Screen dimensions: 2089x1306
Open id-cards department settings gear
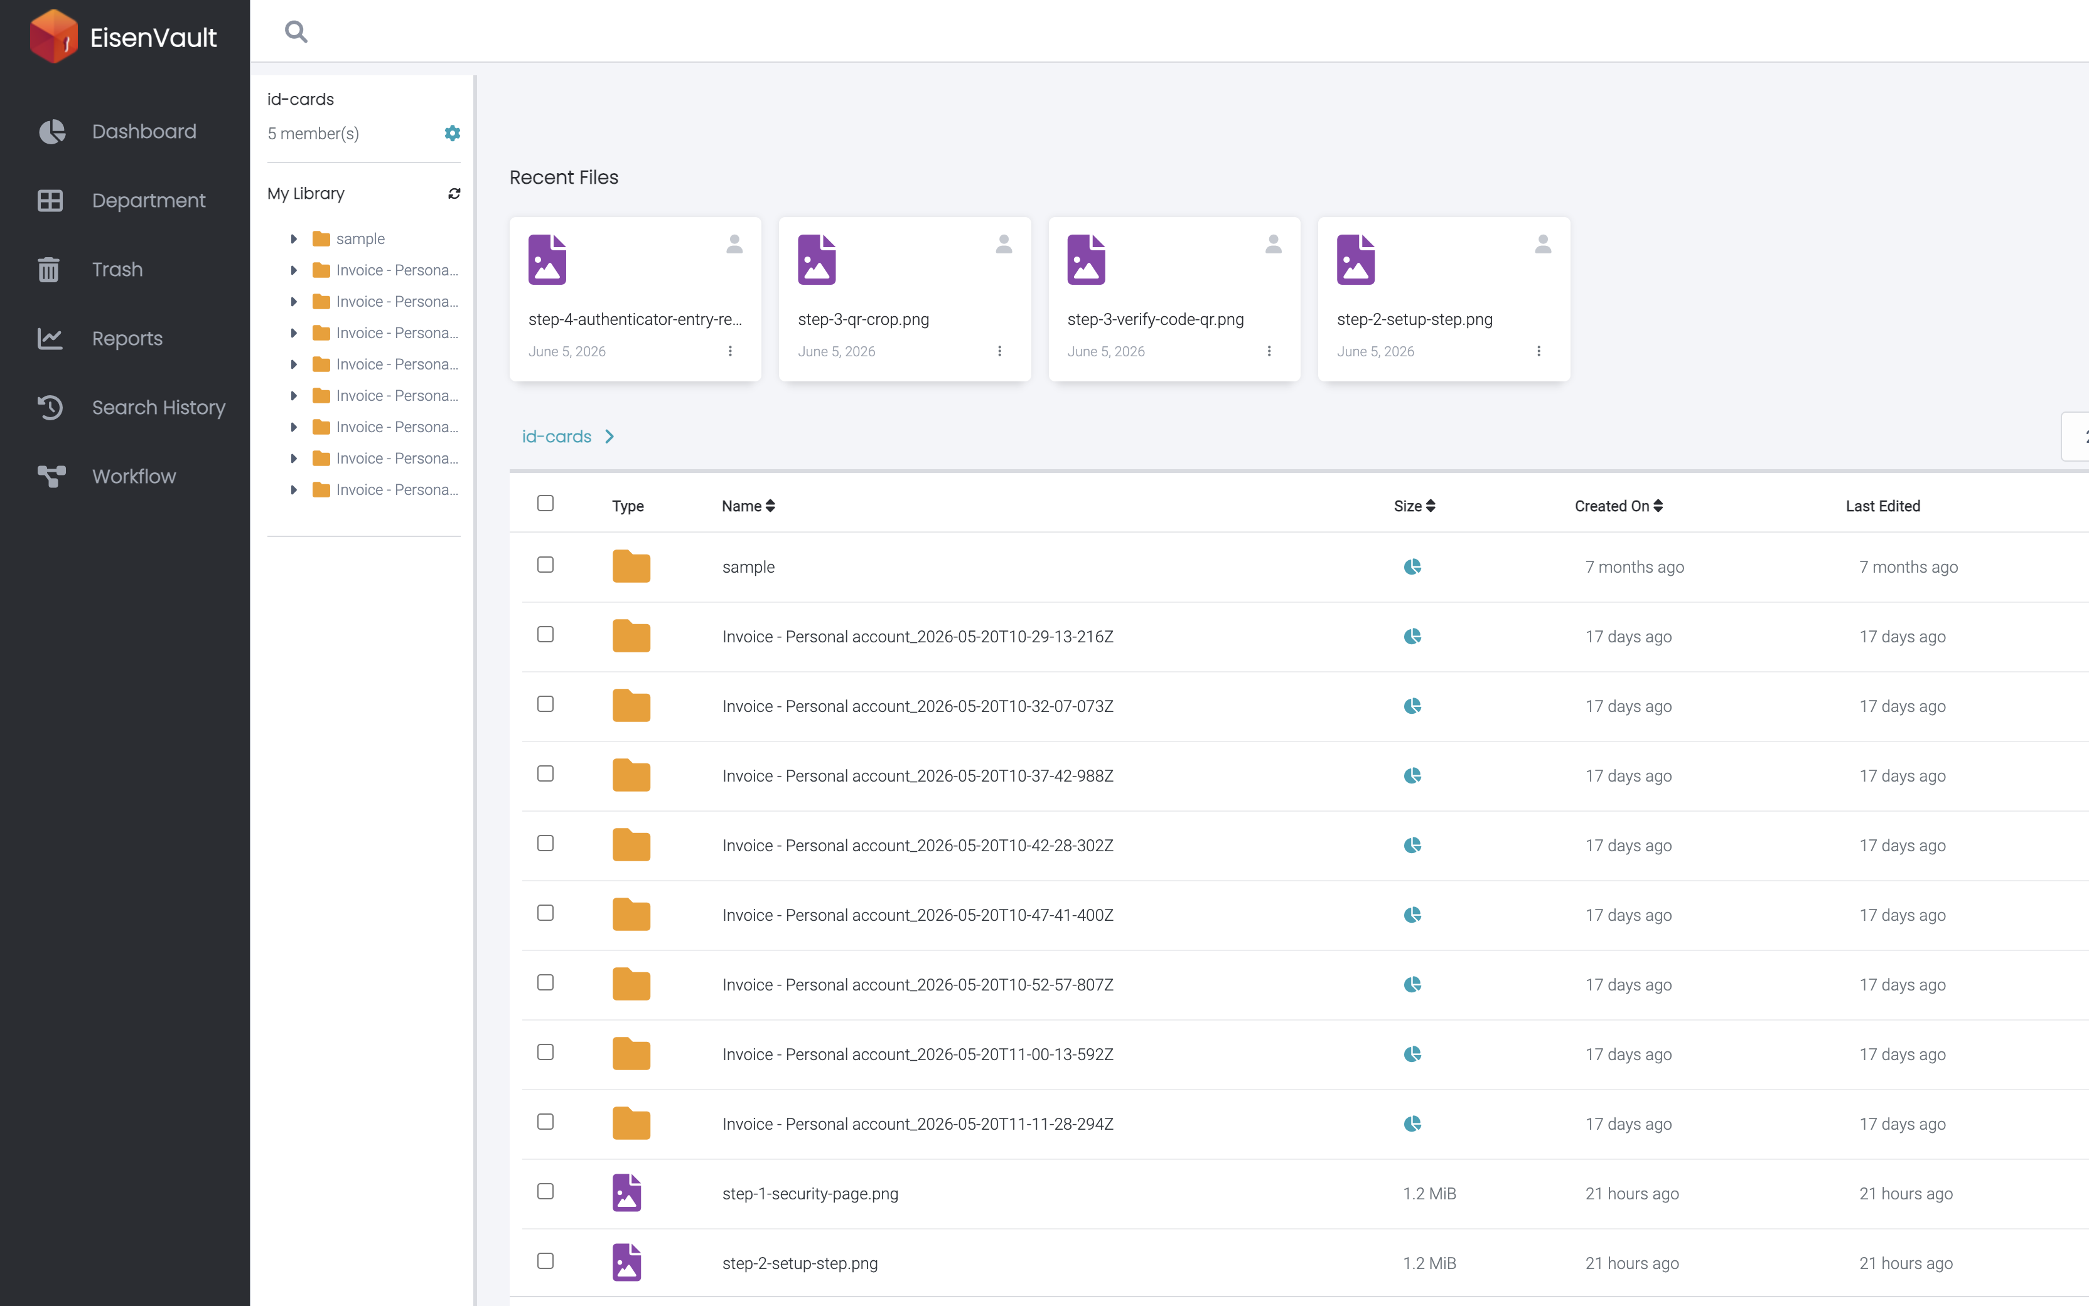tap(452, 133)
